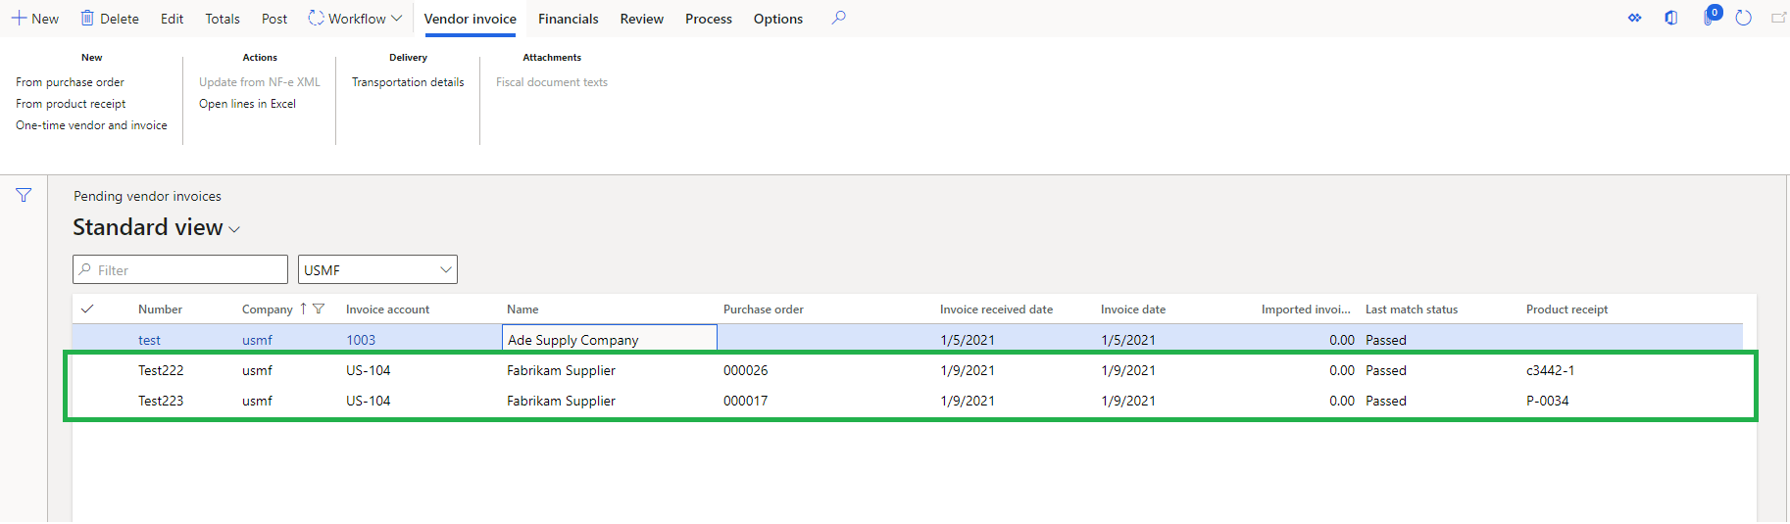Screen dimensions: 1790x524
Task: Click the Power Apps diamond icon
Action: point(1634,18)
